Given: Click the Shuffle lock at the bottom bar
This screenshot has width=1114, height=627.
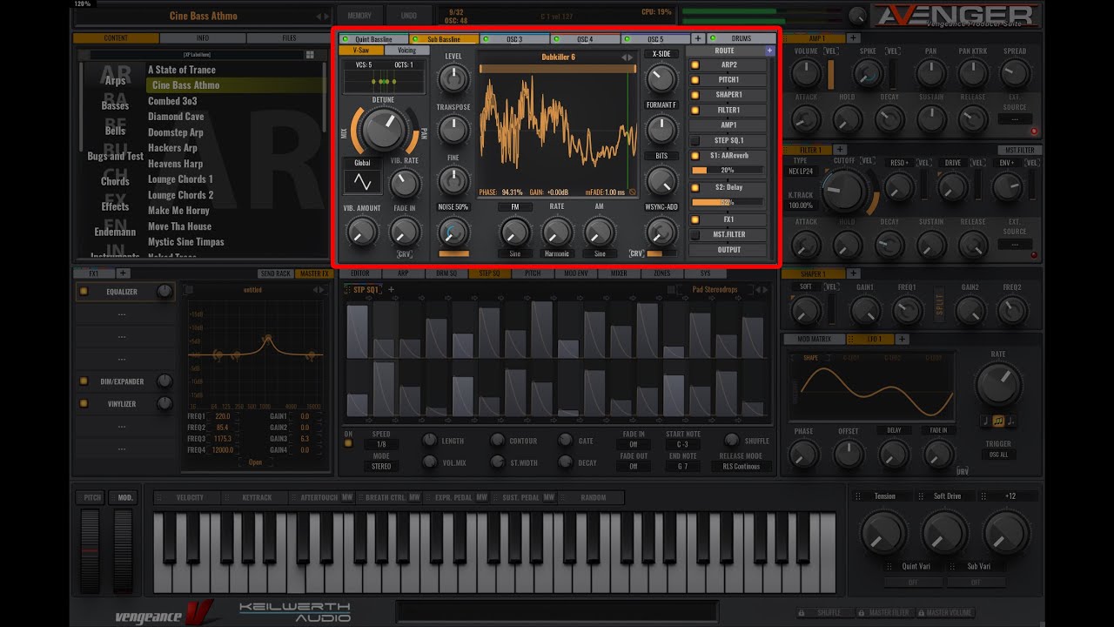Looking at the screenshot, I should pyautogui.click(x=802, y=612).
